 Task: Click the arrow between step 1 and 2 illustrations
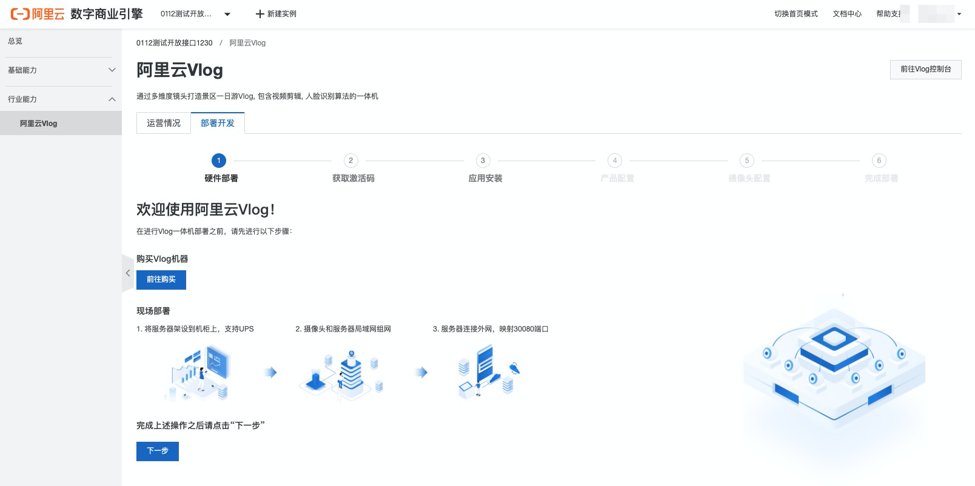(271, 372)
